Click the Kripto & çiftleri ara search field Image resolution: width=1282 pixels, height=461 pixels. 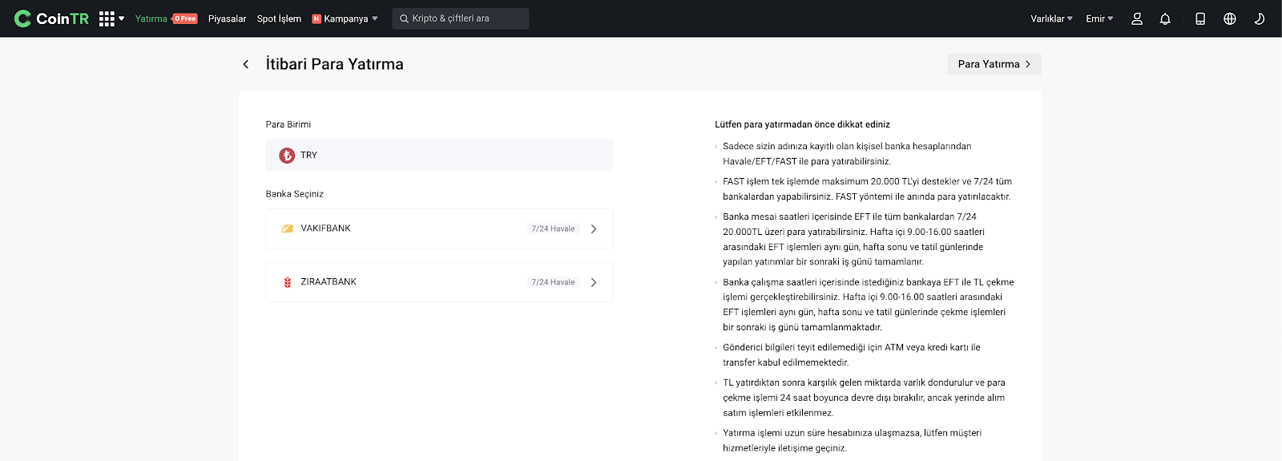click(x=461, y=18)
